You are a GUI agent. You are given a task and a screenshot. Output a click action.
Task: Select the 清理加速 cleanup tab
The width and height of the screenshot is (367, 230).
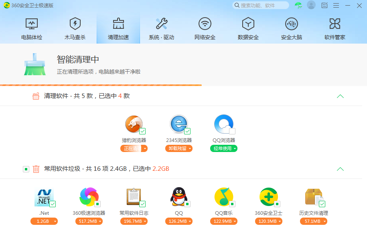(x=118, y=29)
